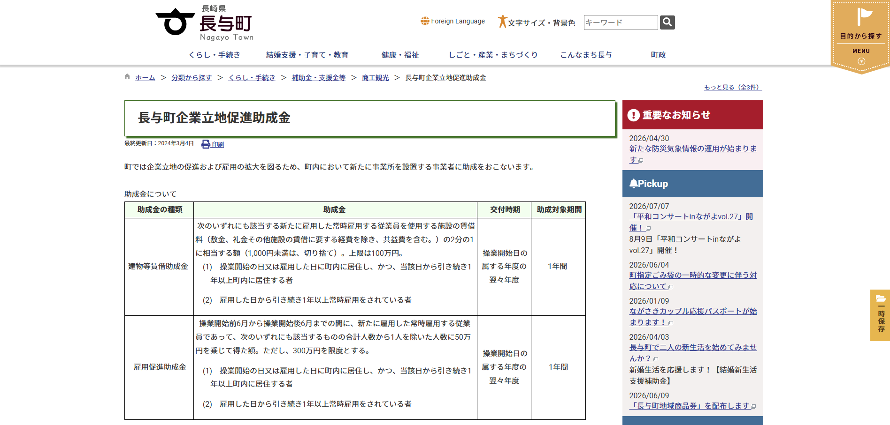Click the 交付時期 column header
This screenshot has width=890, height=425.
[x=505, y=209]
